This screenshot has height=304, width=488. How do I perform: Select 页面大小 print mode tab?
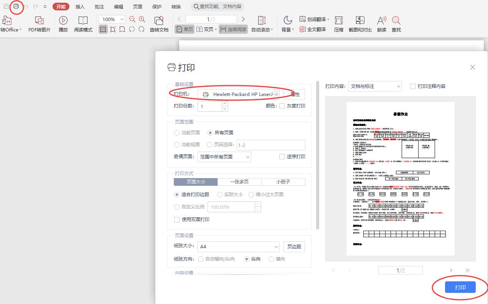tap(196, 182)
